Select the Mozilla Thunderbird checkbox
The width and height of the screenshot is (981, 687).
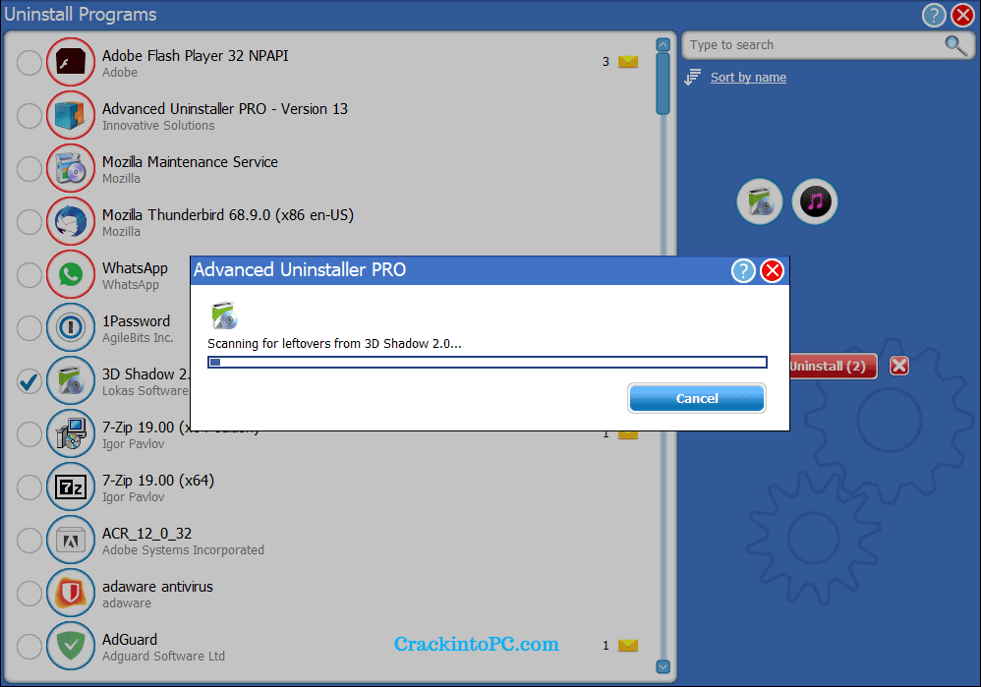[29, 221]
